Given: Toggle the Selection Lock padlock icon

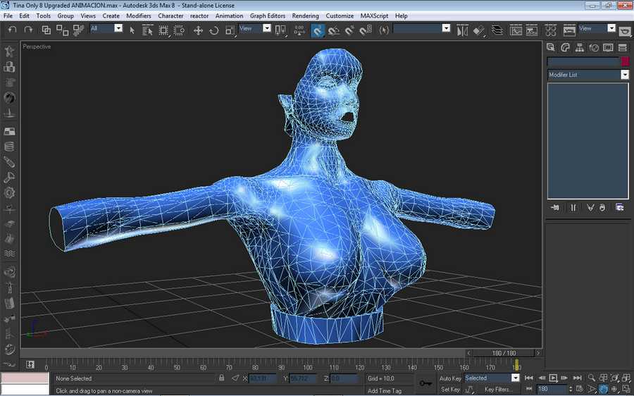Looking at the screenshot, I should (x=222, y=378).
